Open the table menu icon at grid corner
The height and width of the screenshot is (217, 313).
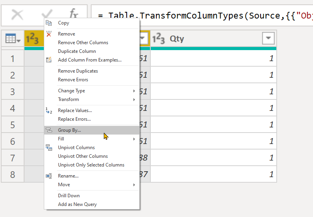point(13,39)
